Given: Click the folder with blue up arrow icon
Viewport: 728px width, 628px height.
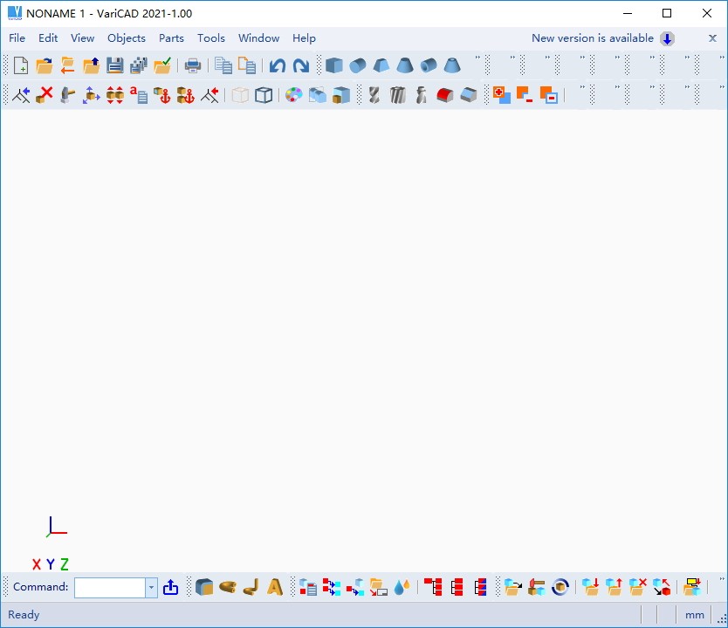Looking at the screenshot, I should [91, 66].
